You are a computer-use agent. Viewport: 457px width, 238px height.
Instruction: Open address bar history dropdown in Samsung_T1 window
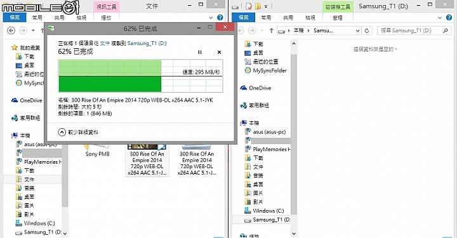(357, 30)
